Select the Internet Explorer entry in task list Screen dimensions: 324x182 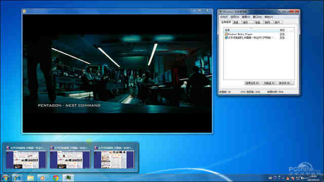click(258, 38)
